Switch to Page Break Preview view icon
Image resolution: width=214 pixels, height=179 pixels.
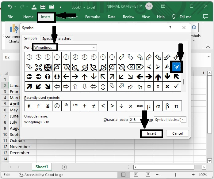tap(148, 174)
